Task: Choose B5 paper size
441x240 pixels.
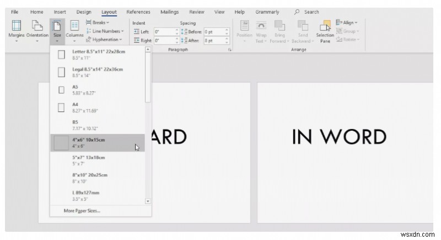Action: 98,125
